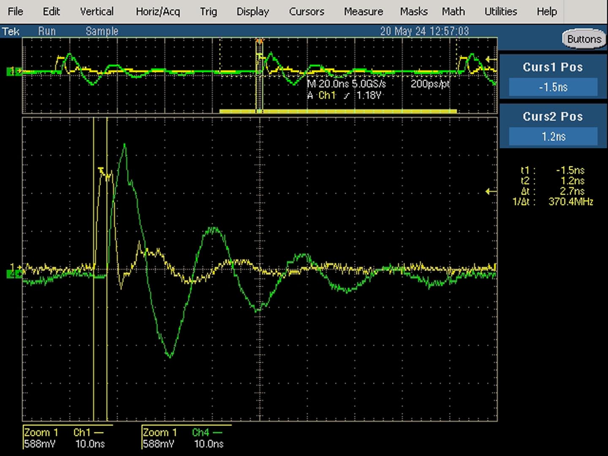Open the Cursors menu
Viewport: 608px width, 456px height.
307,11
